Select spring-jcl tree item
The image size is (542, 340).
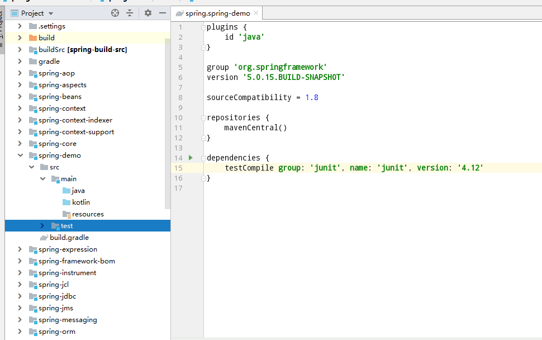[54, 285]
